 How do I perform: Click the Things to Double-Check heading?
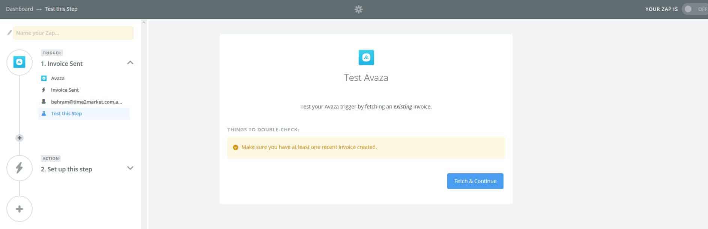click(x=263, y=129)
